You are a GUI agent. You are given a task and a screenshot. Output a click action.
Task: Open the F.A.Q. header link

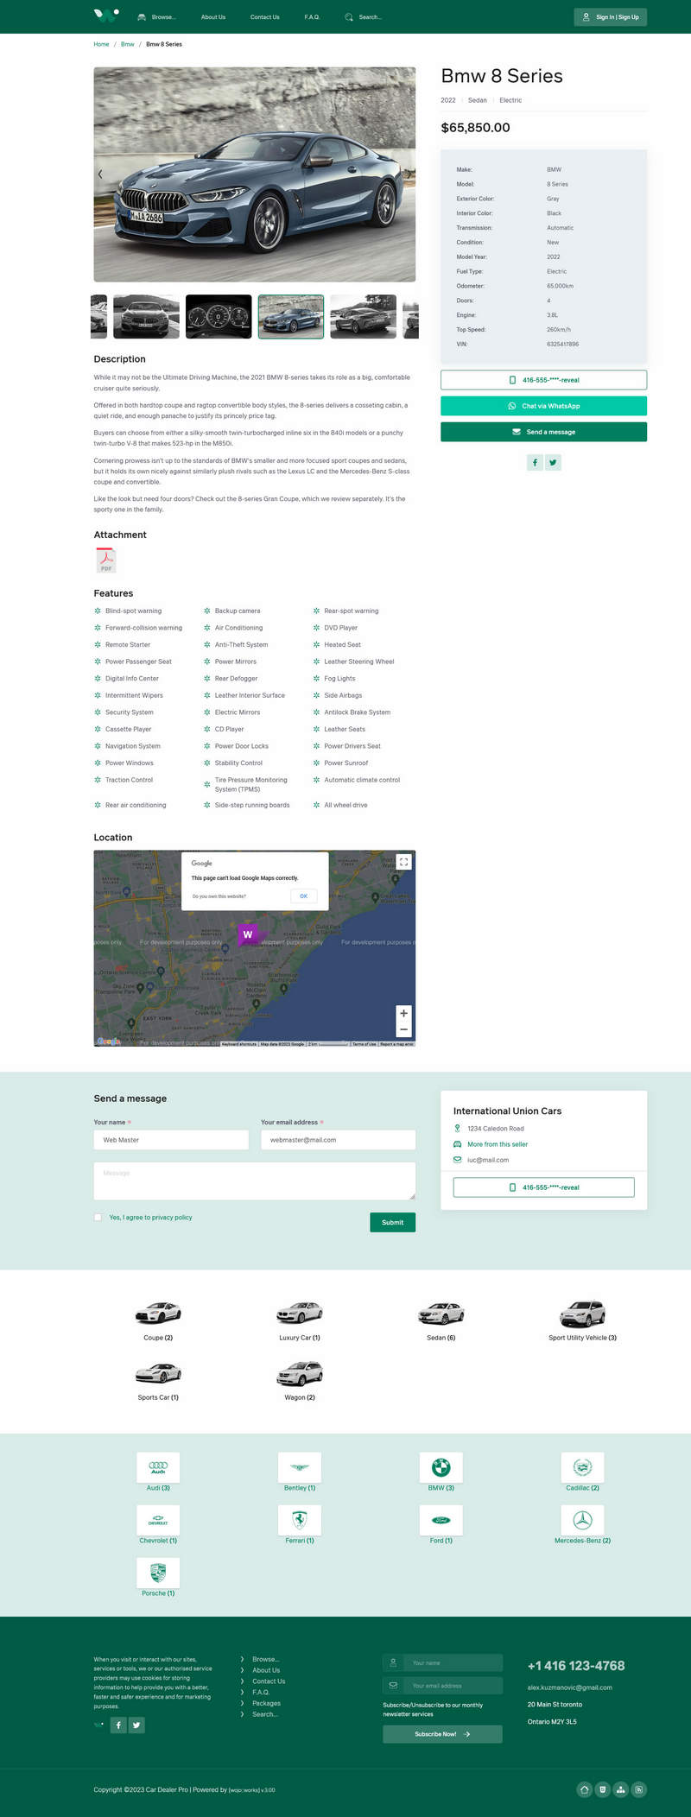click(x=312, y=17)
